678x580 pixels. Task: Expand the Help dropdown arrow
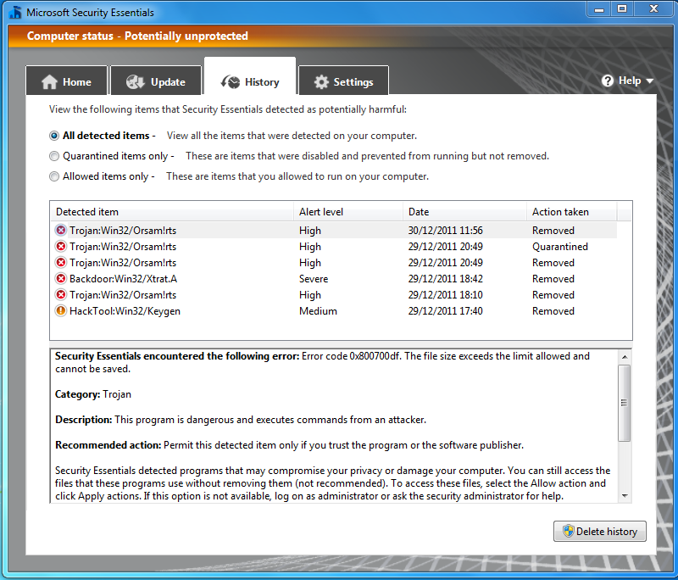point(650,81)
